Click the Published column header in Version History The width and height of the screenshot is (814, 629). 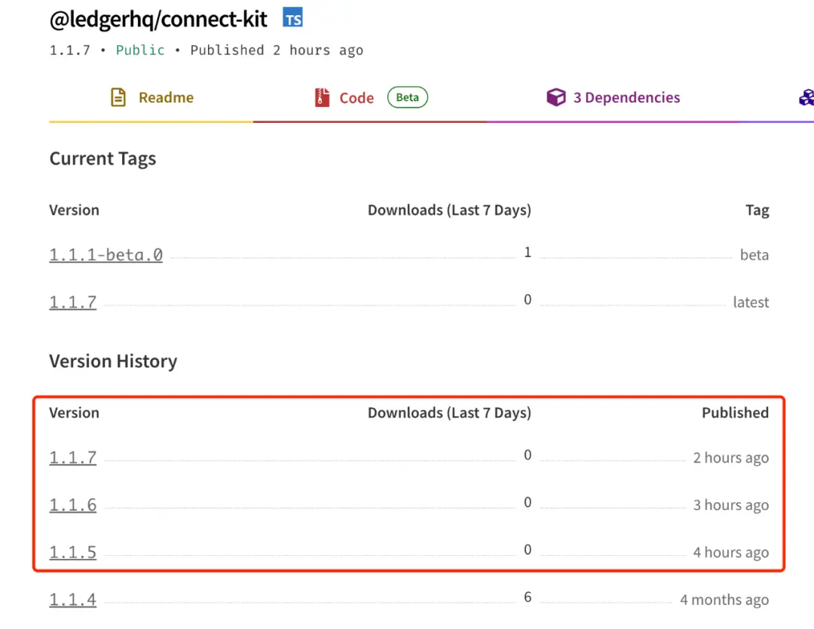pyautogui.click(x=735, y=413)
